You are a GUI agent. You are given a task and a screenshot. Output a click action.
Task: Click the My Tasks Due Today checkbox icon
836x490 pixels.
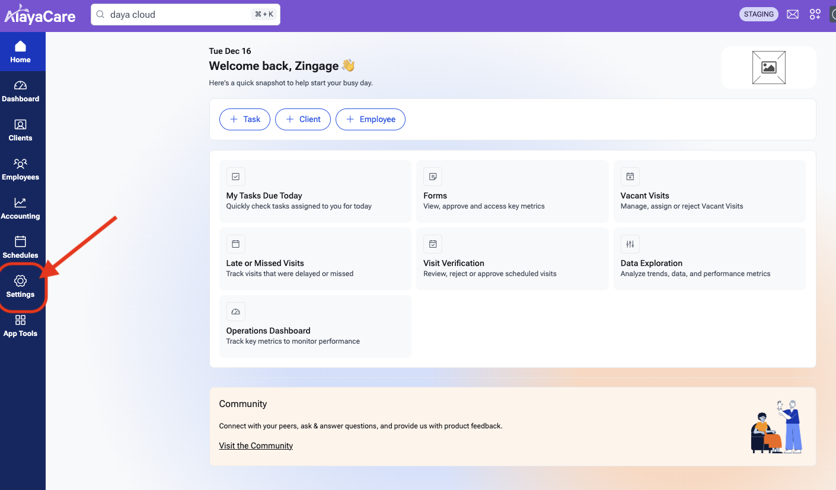(x=235, y=177)
